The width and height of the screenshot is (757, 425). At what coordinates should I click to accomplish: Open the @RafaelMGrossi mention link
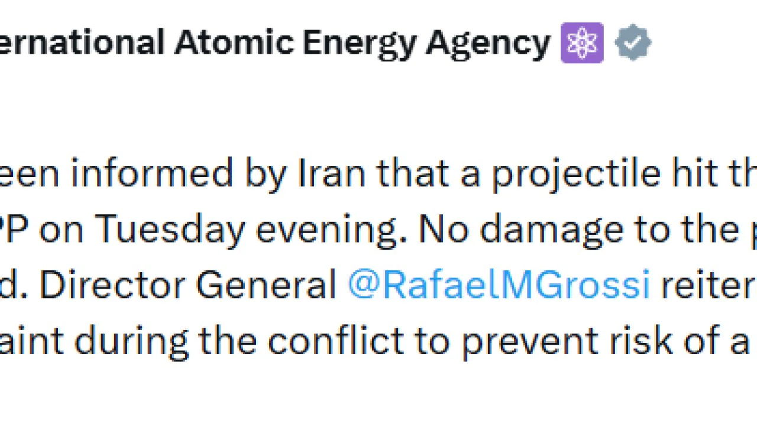(499, 285)
